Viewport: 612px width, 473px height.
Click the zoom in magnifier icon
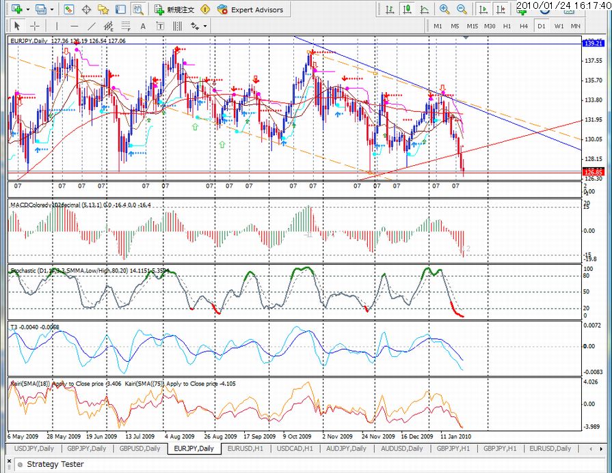[x=444, y=10]
